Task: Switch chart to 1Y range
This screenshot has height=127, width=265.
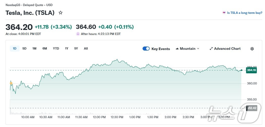Action: 67,49
